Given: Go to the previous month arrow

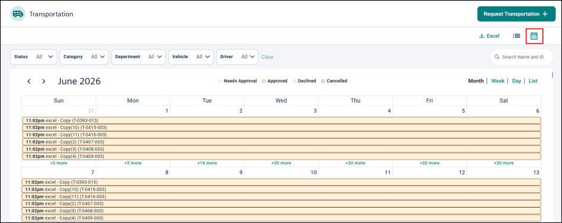Looking at the screenshot, I should click(29, 81).
